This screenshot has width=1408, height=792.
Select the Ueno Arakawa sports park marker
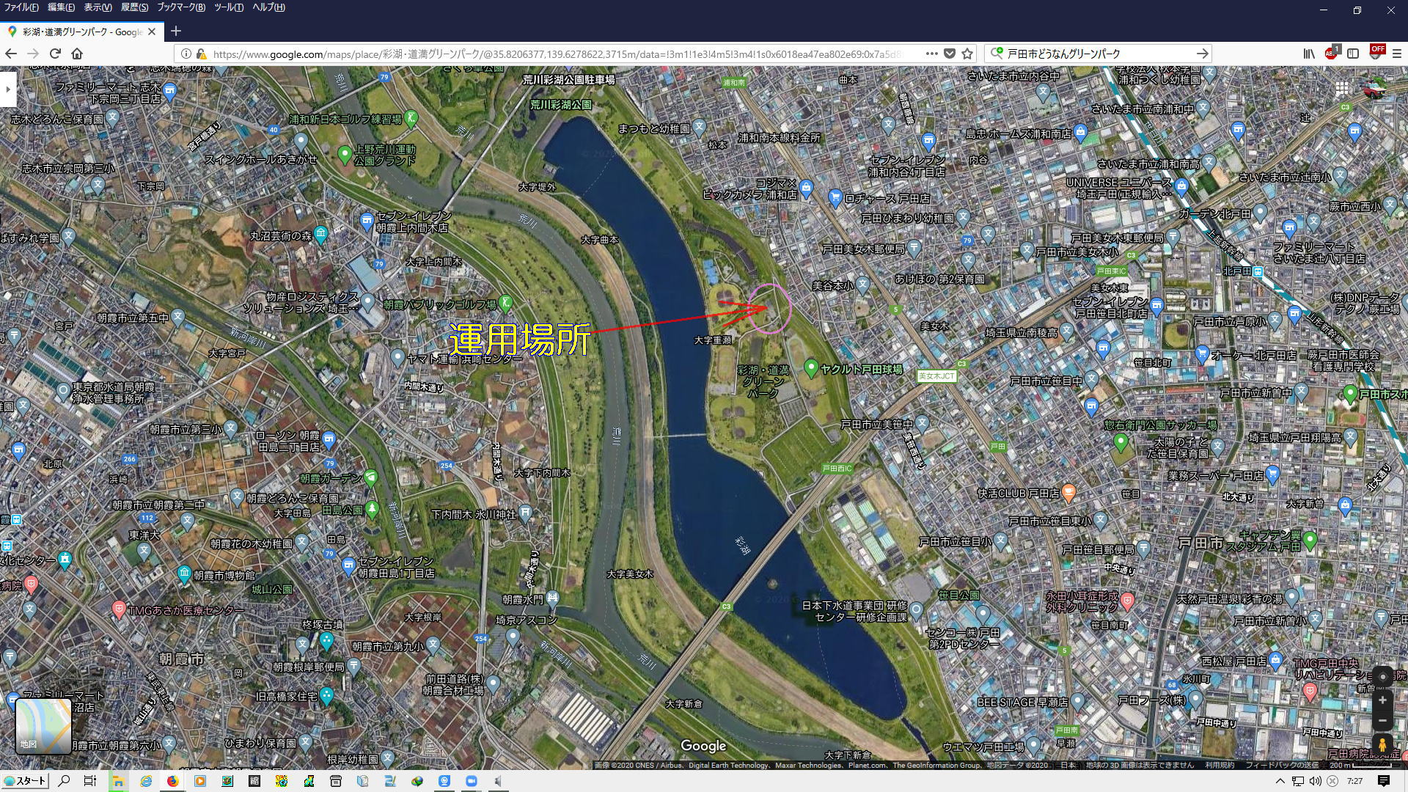[345, 154]
